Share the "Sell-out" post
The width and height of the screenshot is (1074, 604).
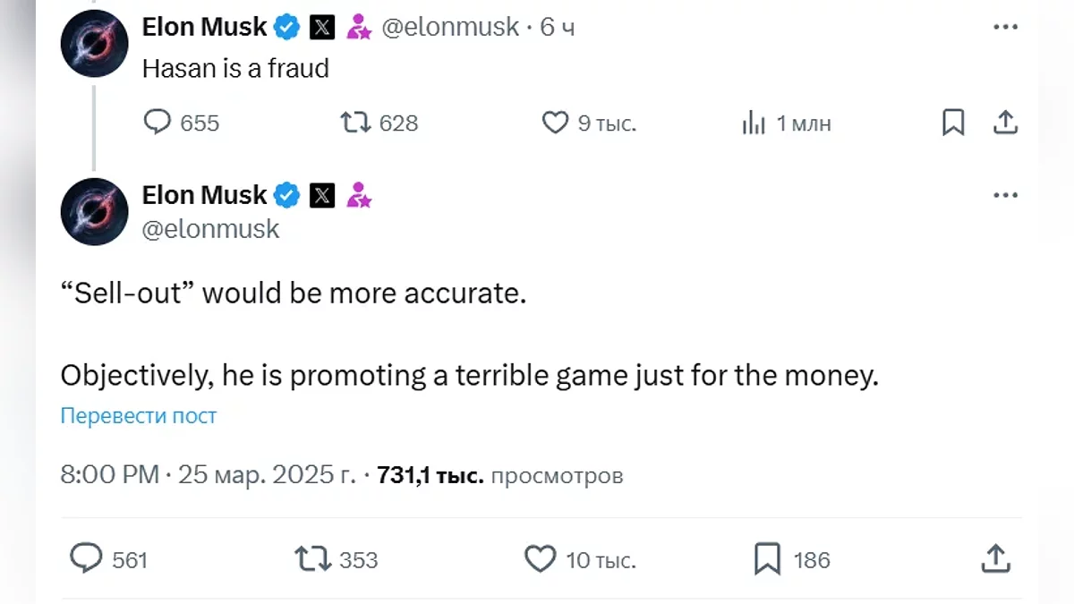(x=995, y=559)
